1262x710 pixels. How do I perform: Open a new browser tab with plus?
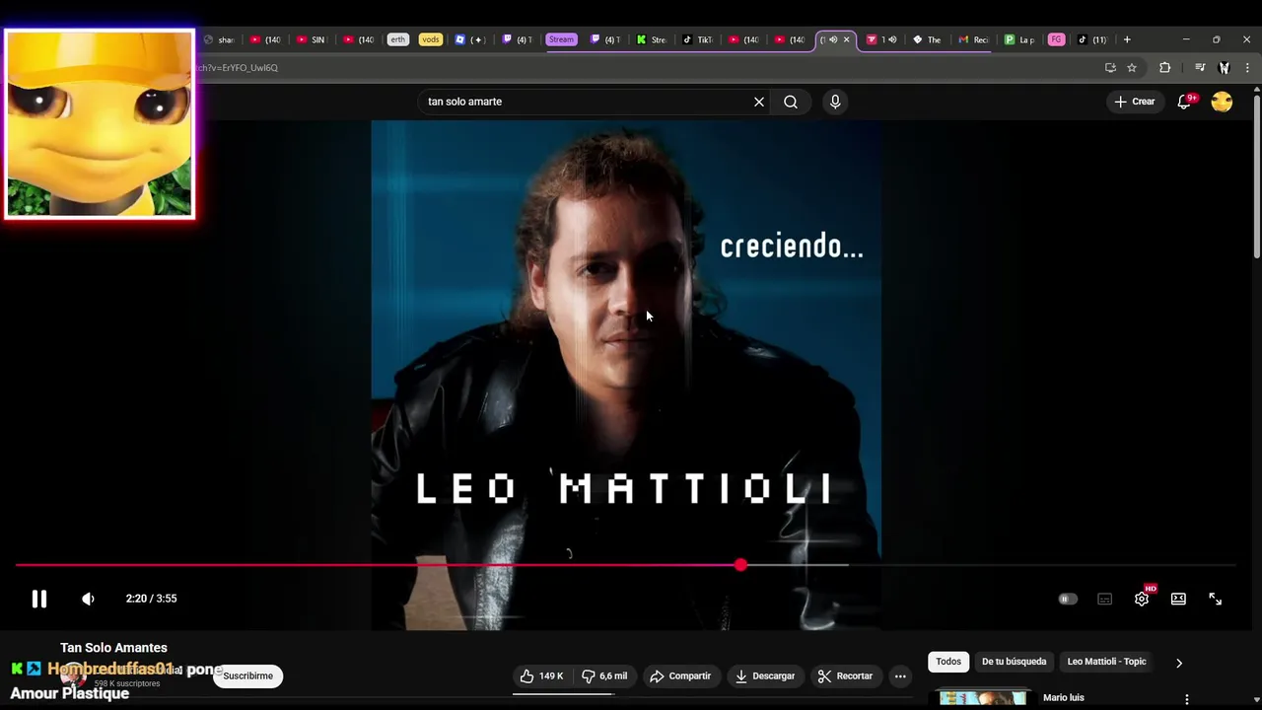coord(1127,39)
